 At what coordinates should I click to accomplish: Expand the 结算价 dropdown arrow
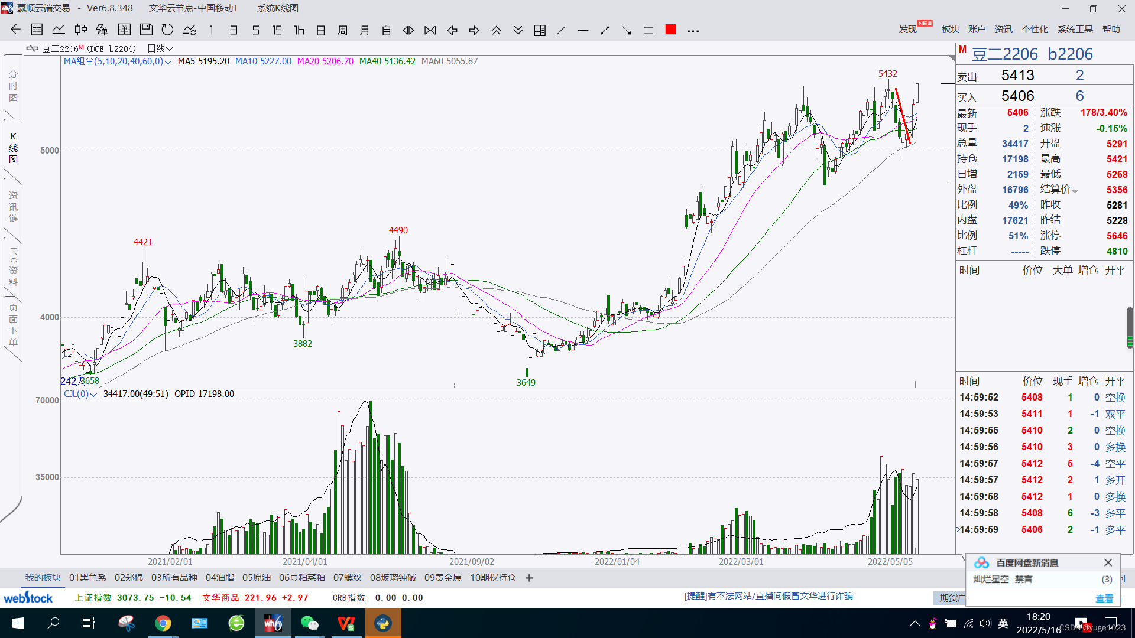coord(1075,191)
